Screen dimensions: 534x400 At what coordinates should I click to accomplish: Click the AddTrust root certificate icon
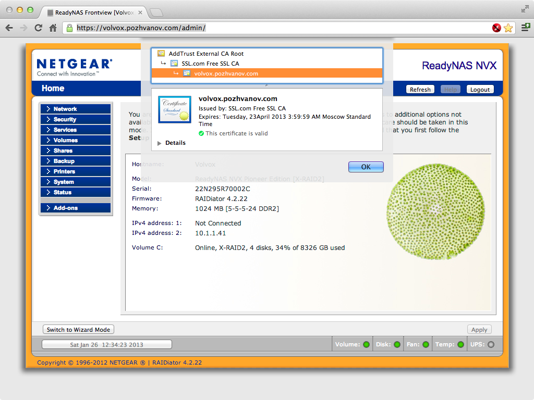[x=161, y=54]
